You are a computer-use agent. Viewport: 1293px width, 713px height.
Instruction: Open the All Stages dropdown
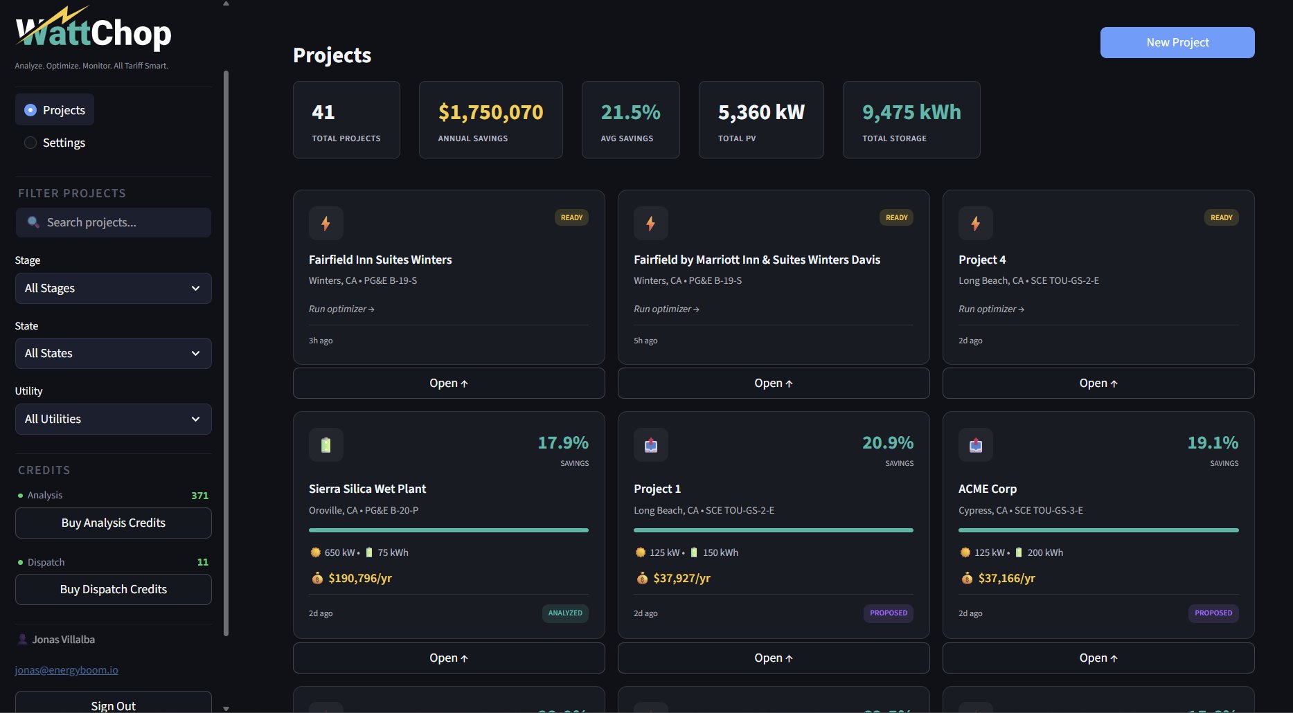[x=113, y=288]
